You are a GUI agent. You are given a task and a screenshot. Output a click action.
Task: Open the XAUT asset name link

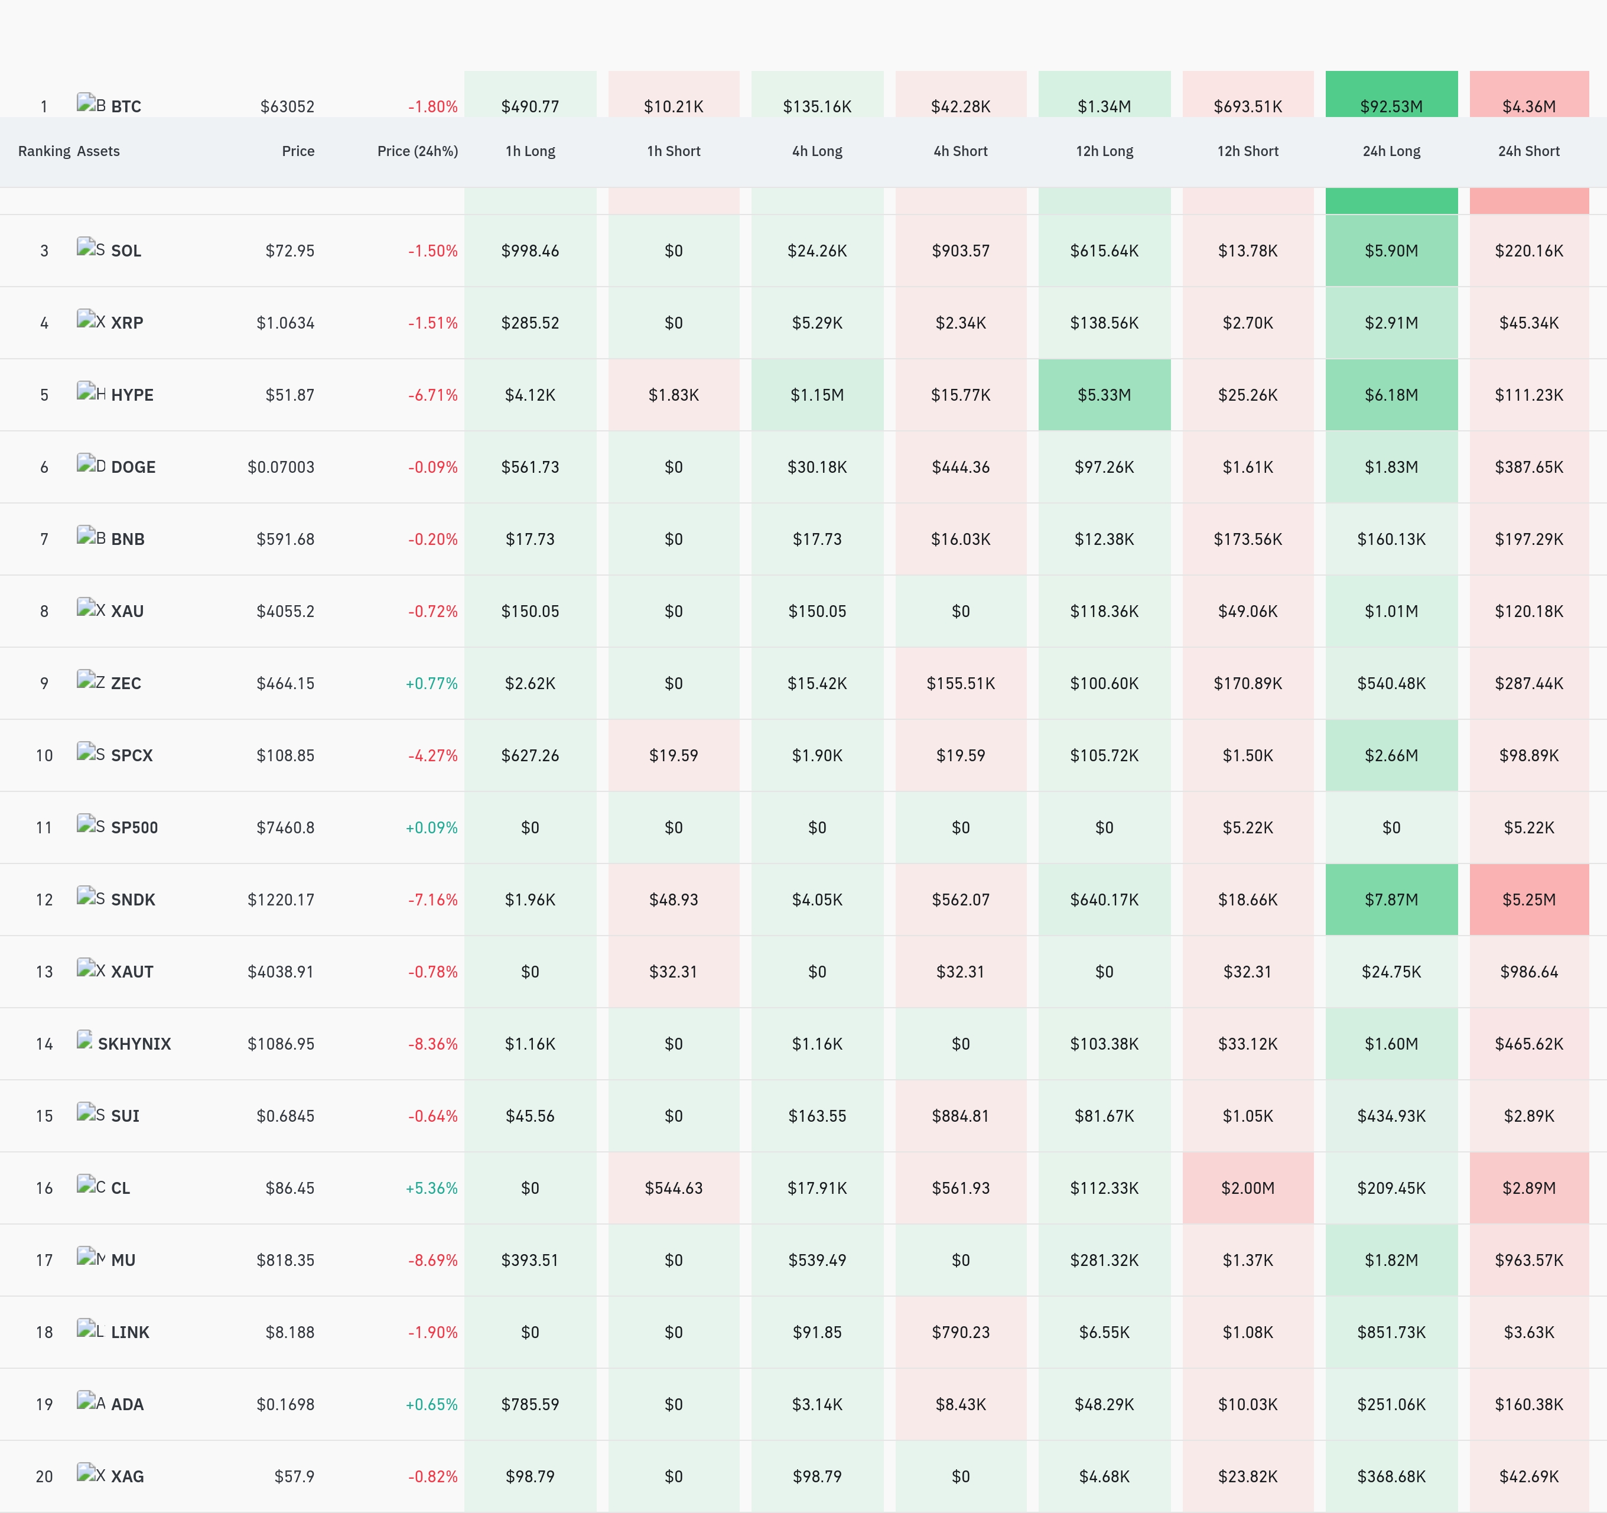pyautogui.click(x=132, y=972)
